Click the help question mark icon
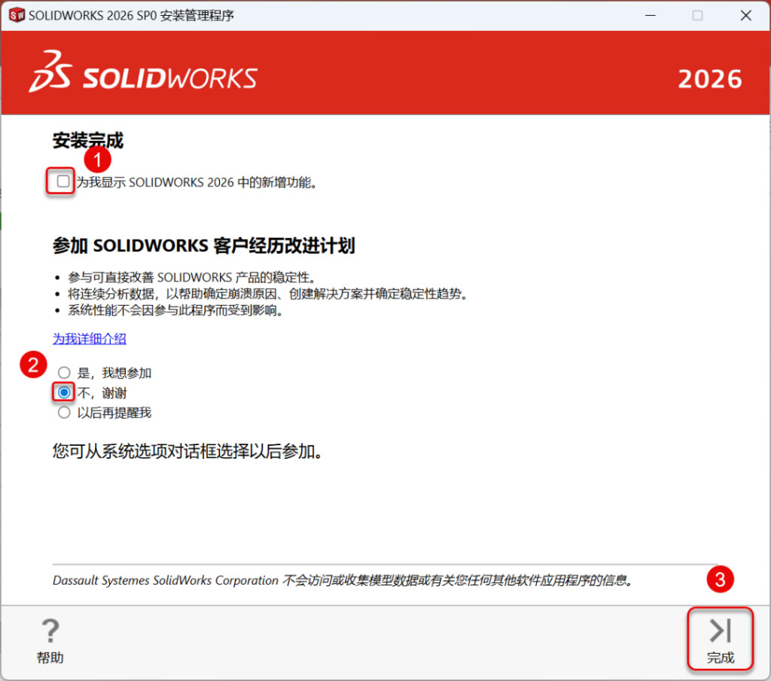This screenshot has width=771, height=681. coord(50,630)
